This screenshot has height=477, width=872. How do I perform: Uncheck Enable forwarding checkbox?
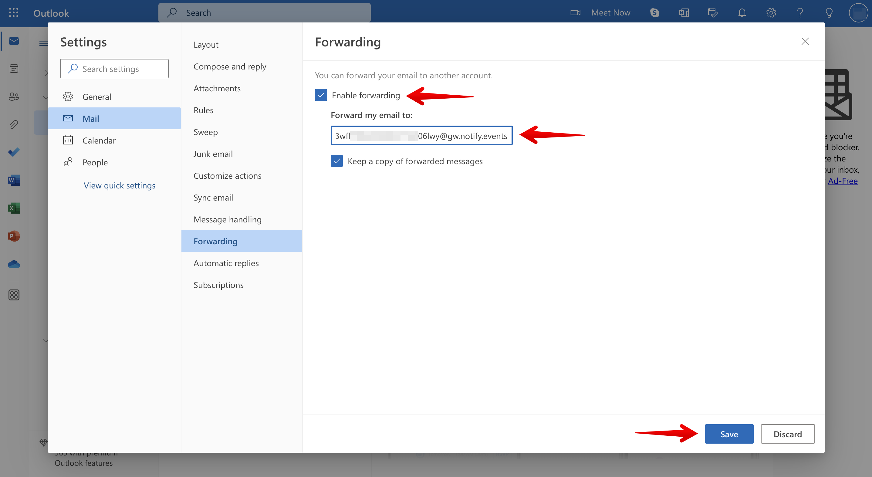321,95
